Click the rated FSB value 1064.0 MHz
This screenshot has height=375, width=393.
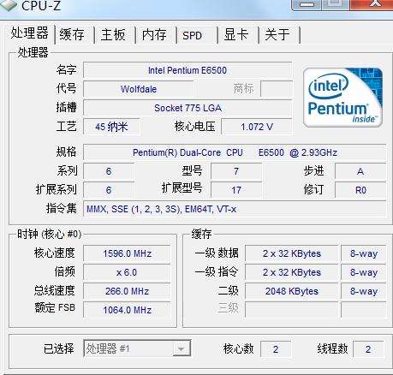[x=127, y=310]
